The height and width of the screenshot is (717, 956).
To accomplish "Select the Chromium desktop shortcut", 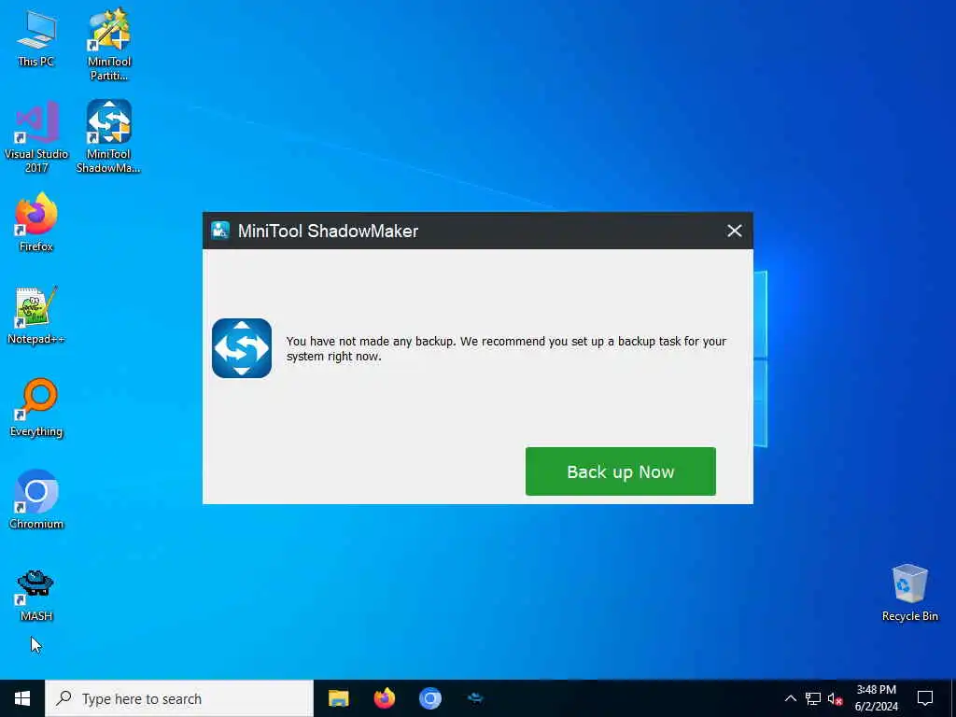I will (36, 500).
